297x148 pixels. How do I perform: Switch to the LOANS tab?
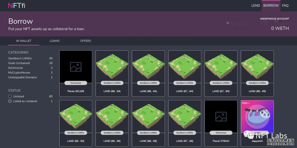pyautogui.click(x=54, y=41)
